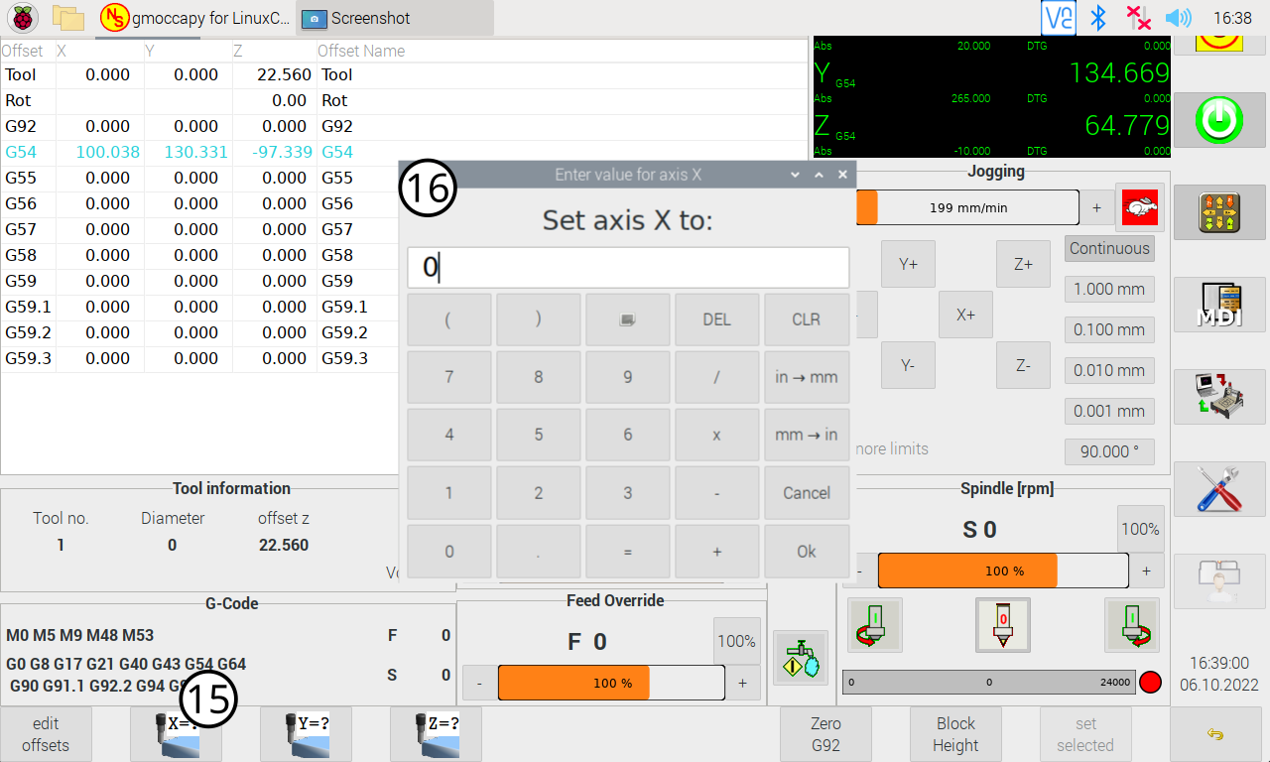Click the Set axis X value field
This screenshot has height=762, width=1270.
[x=628, y=268]
